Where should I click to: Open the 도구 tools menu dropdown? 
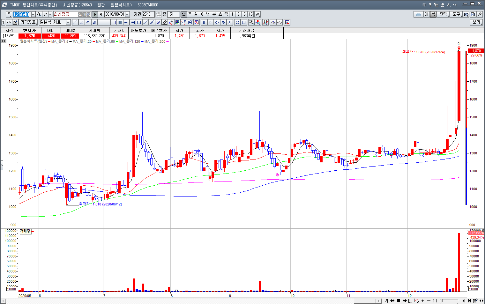coord(457,14)
